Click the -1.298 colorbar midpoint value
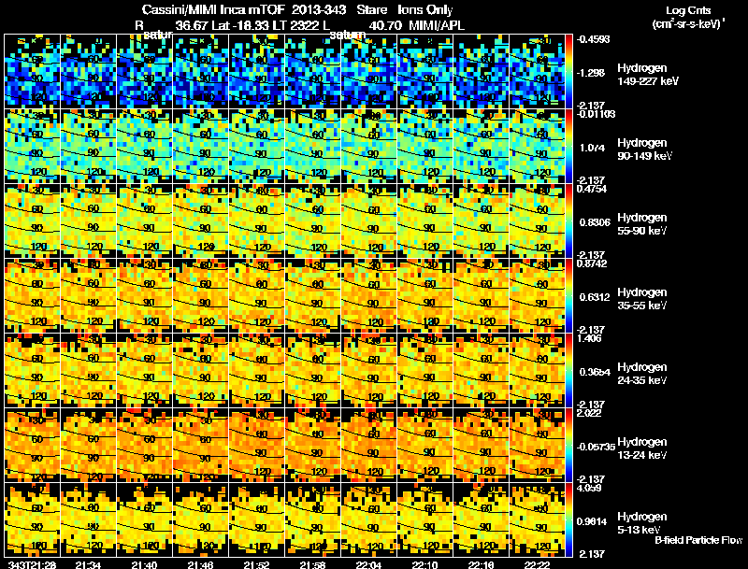This screenshot has height=569, width=748. pyautogui.click(x=592, y=73)
